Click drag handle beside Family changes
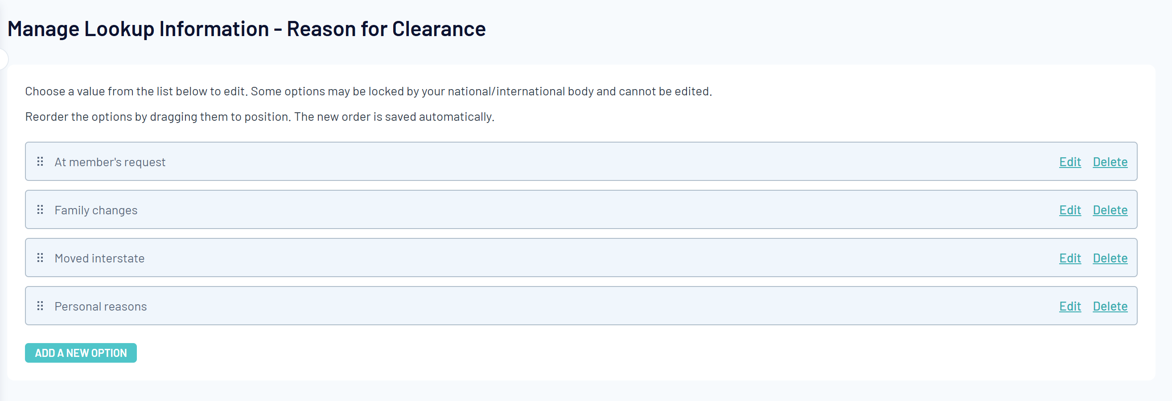Image resolution: width=1172 pixels, height=401 pixels. tap(40, 209)
